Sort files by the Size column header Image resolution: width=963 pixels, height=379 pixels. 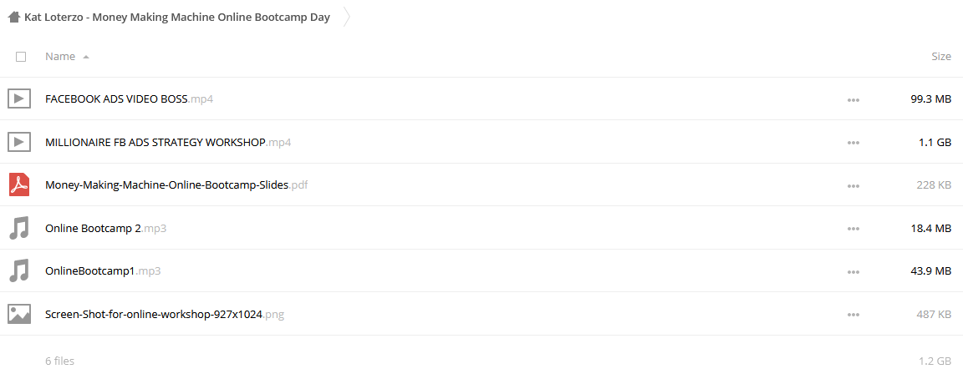pyautogui.click(x=941, y=57)
